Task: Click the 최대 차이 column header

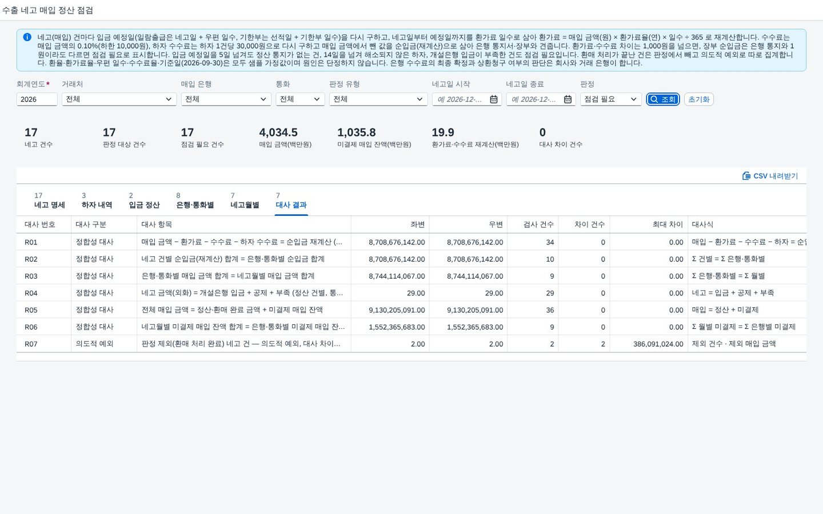Action: [649, 224]
